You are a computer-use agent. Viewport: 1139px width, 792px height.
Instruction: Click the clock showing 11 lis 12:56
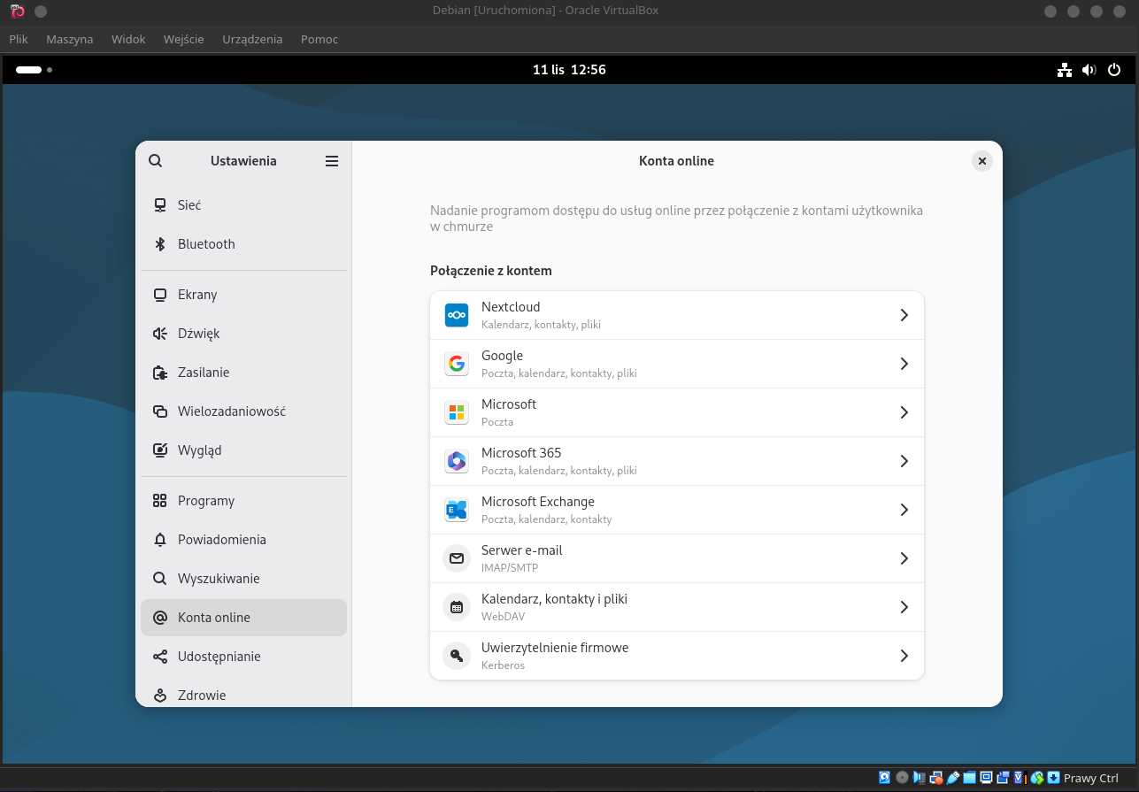click(x=569, y=70)
